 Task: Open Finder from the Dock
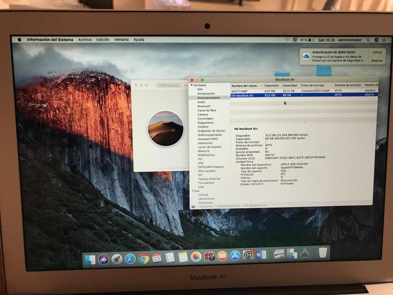(90, 260)
